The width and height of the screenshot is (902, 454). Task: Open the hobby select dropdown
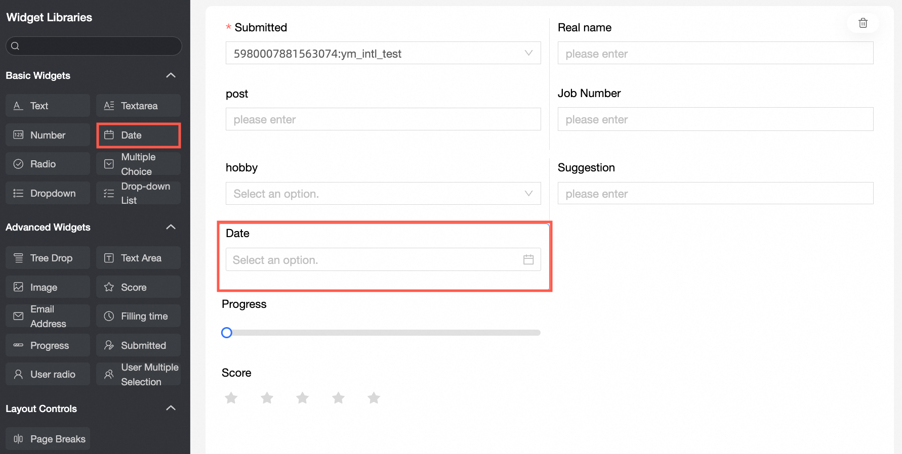point(383,194)
